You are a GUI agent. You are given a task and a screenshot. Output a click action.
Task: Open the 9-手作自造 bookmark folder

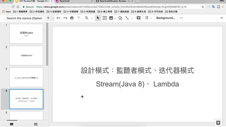[x=155, y=12]
